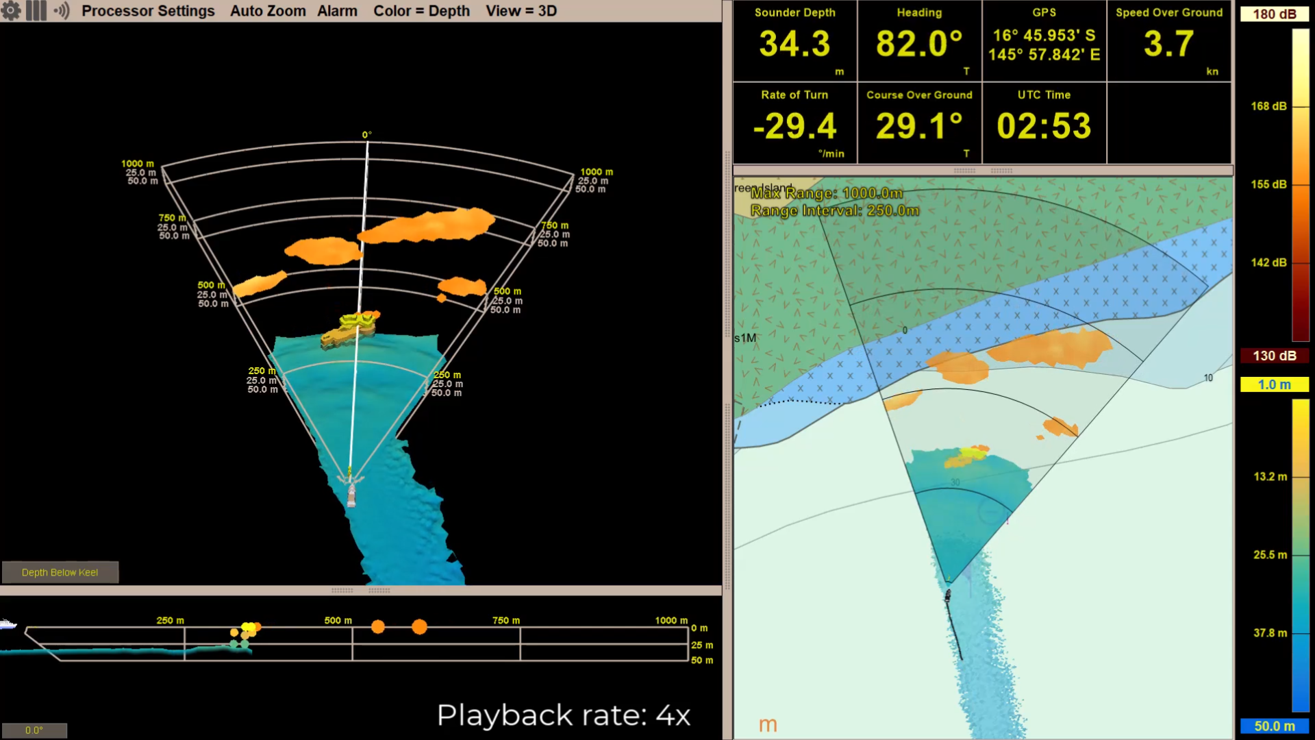1315x740 pixels.
Task: Select the largest orange target on 3D view
Action: pos(427,225)
